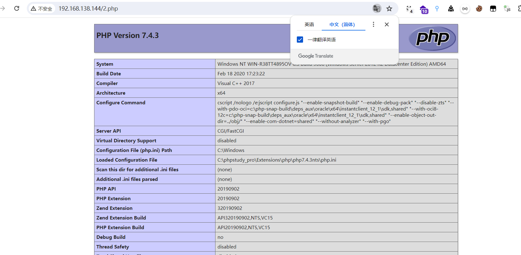Image resolution: width=521 pixels, height=255 pixels.
Task: Click the System row label
Action: [105, 64]
